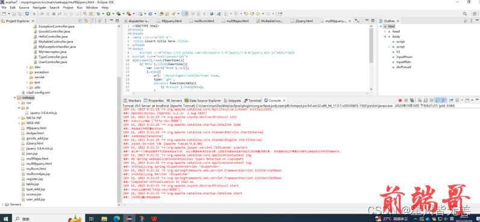Switch to the mulform.html editor tab
This screenshot has width=480, height=222.
point(201,21)
